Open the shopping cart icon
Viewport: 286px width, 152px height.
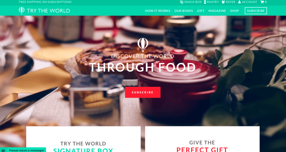[x=262, y=2]
